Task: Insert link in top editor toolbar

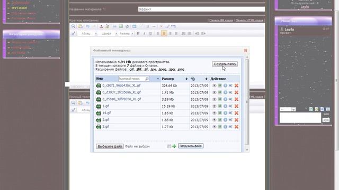Action: pos(114,26)
